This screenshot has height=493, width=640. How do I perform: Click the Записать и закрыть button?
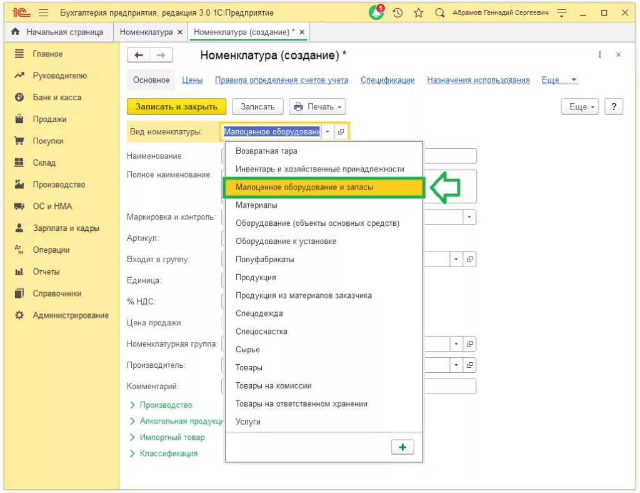(176, 107)
